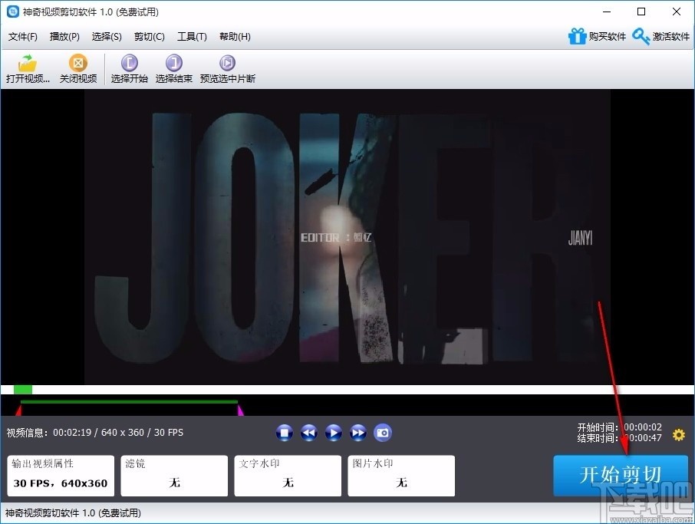Maximize the application window
The width and height of the screenshot is (695, 524).
pos(641,12)
